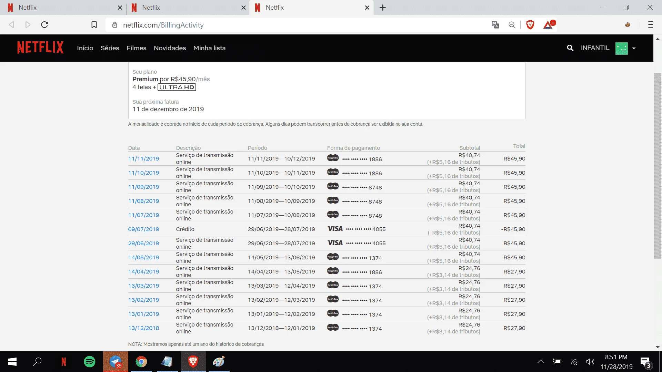This screenshot has height=372, width=662.
Task: Show hidden system tray icons
Action: pos(540,362)
